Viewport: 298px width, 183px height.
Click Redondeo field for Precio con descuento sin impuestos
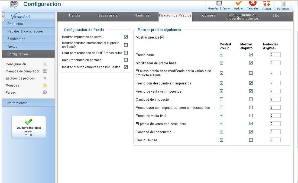coord(275,83)
